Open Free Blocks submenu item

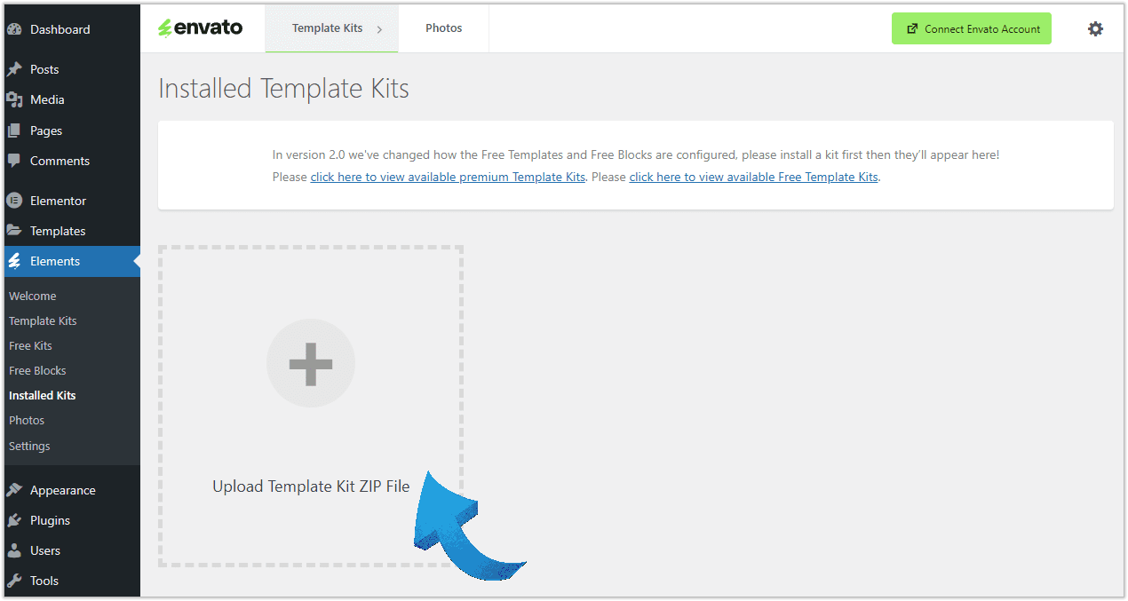coord(37,370)
